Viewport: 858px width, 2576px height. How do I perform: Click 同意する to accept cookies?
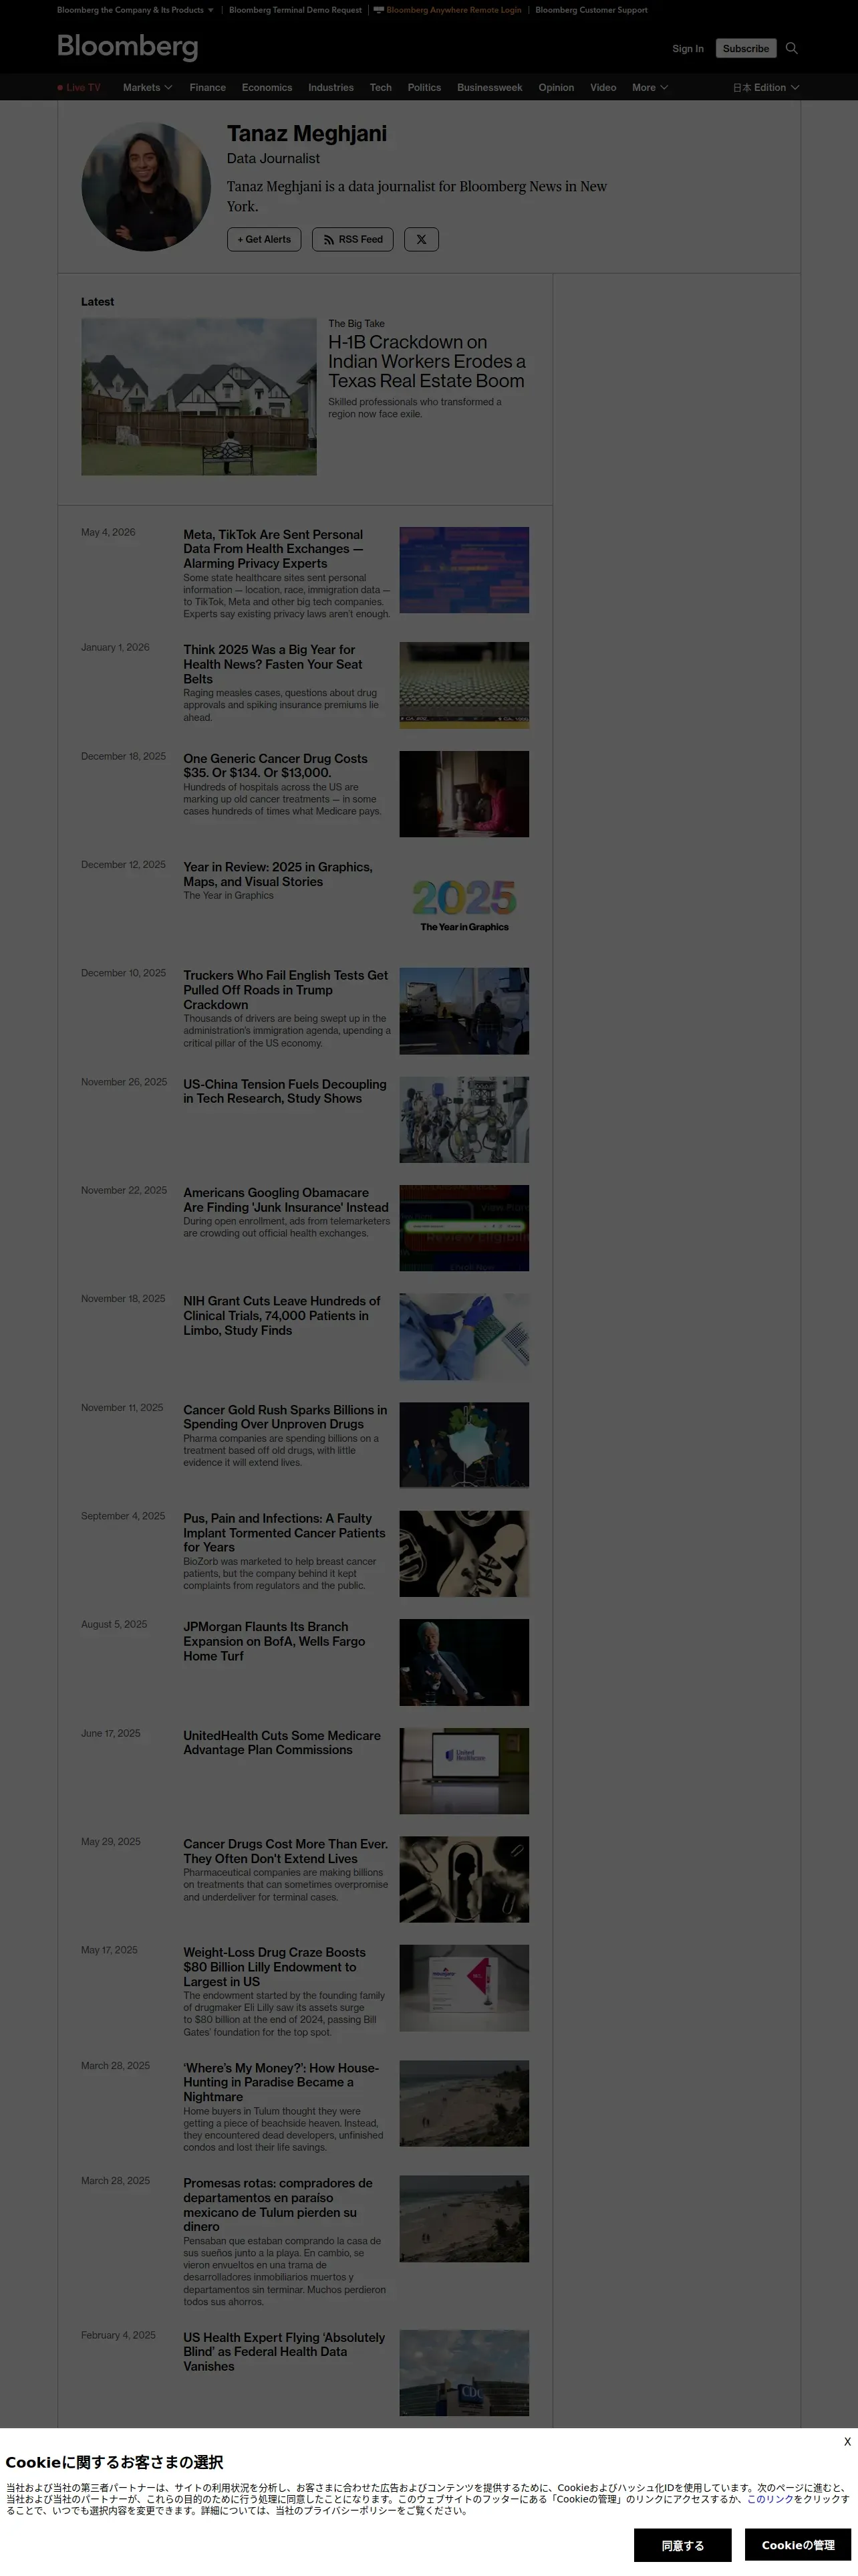click(682, 2545)
